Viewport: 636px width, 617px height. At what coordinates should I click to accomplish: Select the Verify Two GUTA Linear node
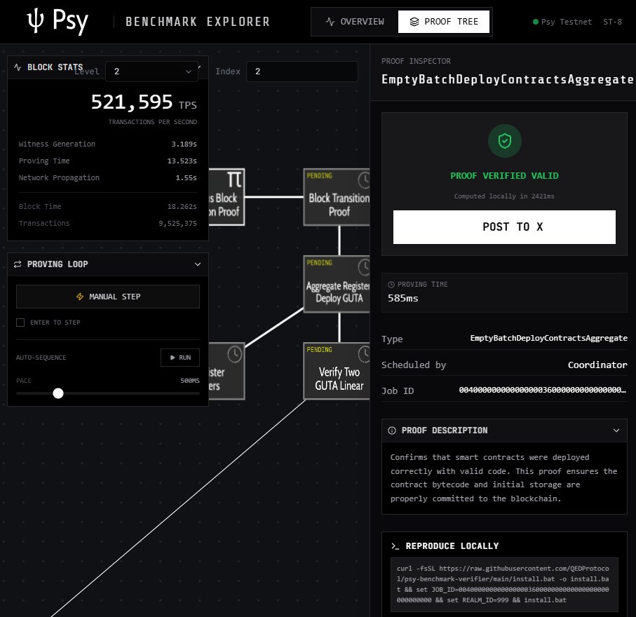click(337, 371)
